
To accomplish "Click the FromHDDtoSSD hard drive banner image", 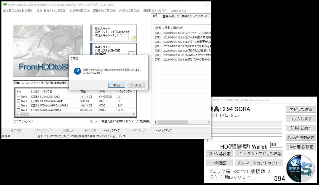I will pyautogui.click(x=48, y=51).
